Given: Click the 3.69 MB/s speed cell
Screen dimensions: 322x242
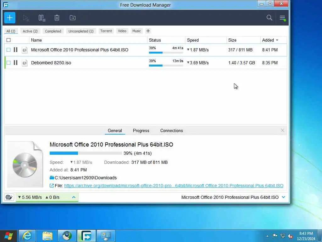Looking at the screenshot, I should point(198,63).
